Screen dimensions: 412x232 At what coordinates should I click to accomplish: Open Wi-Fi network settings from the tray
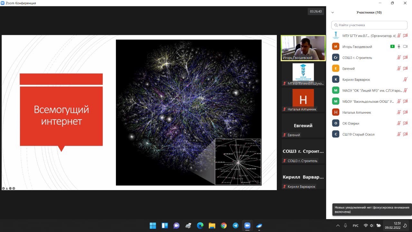tap(366, 225)
